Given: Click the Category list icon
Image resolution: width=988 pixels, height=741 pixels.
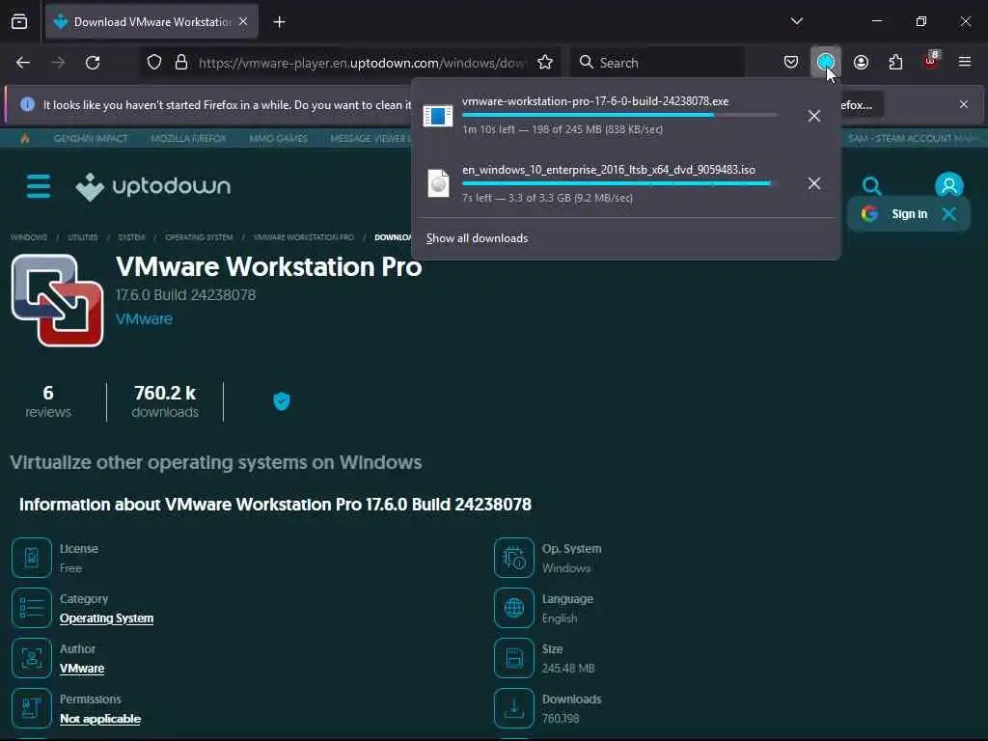Looking at the screenshot, I should point(32,608).
